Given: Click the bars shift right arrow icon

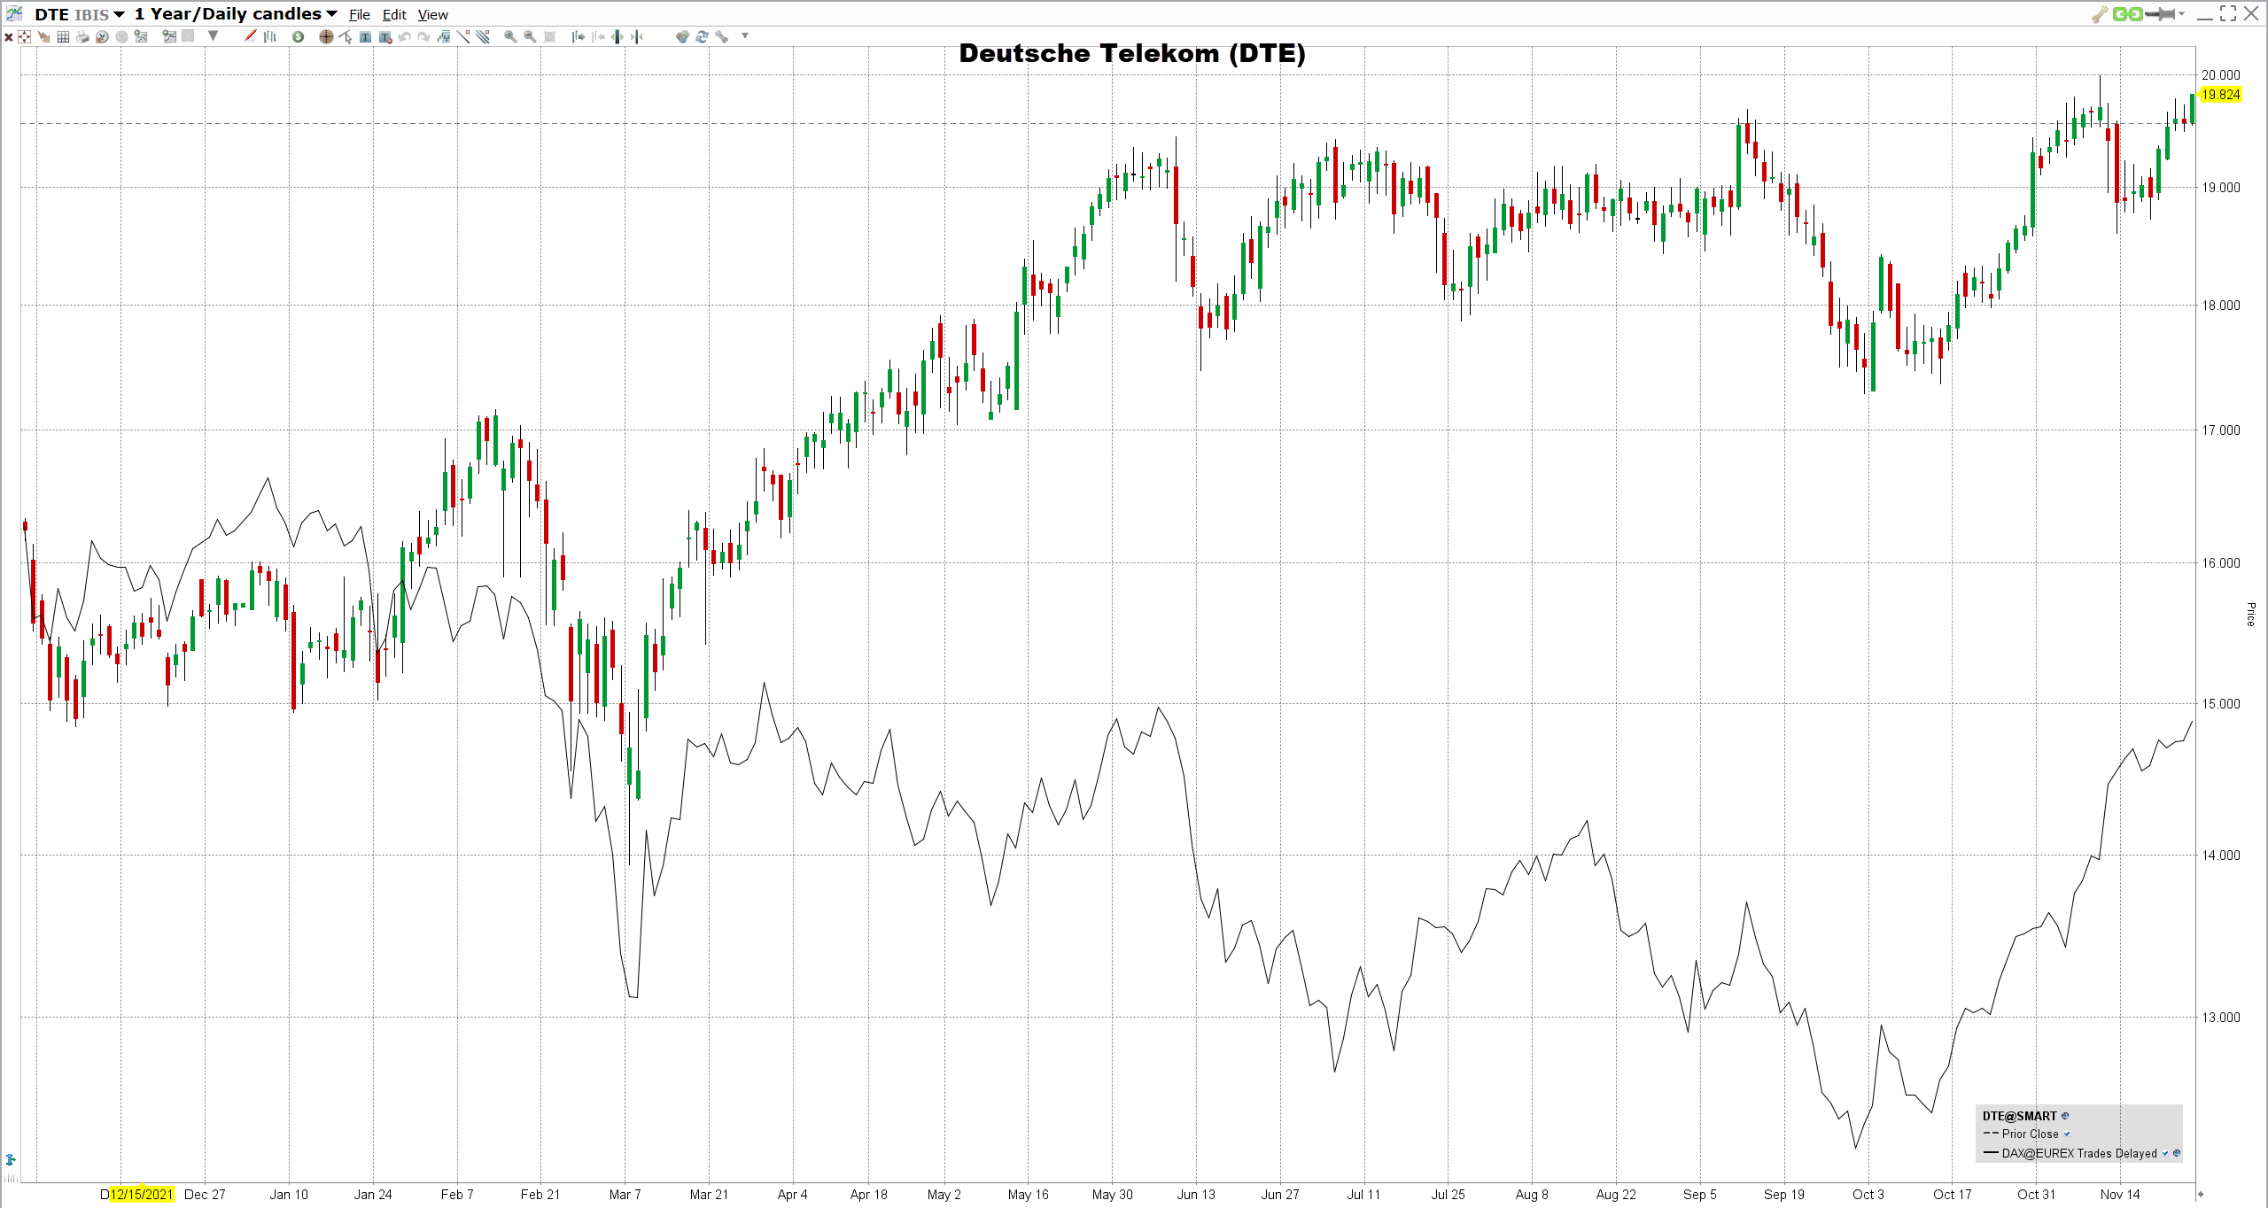Looking at the screenshot, I should (x=578, y=36).
